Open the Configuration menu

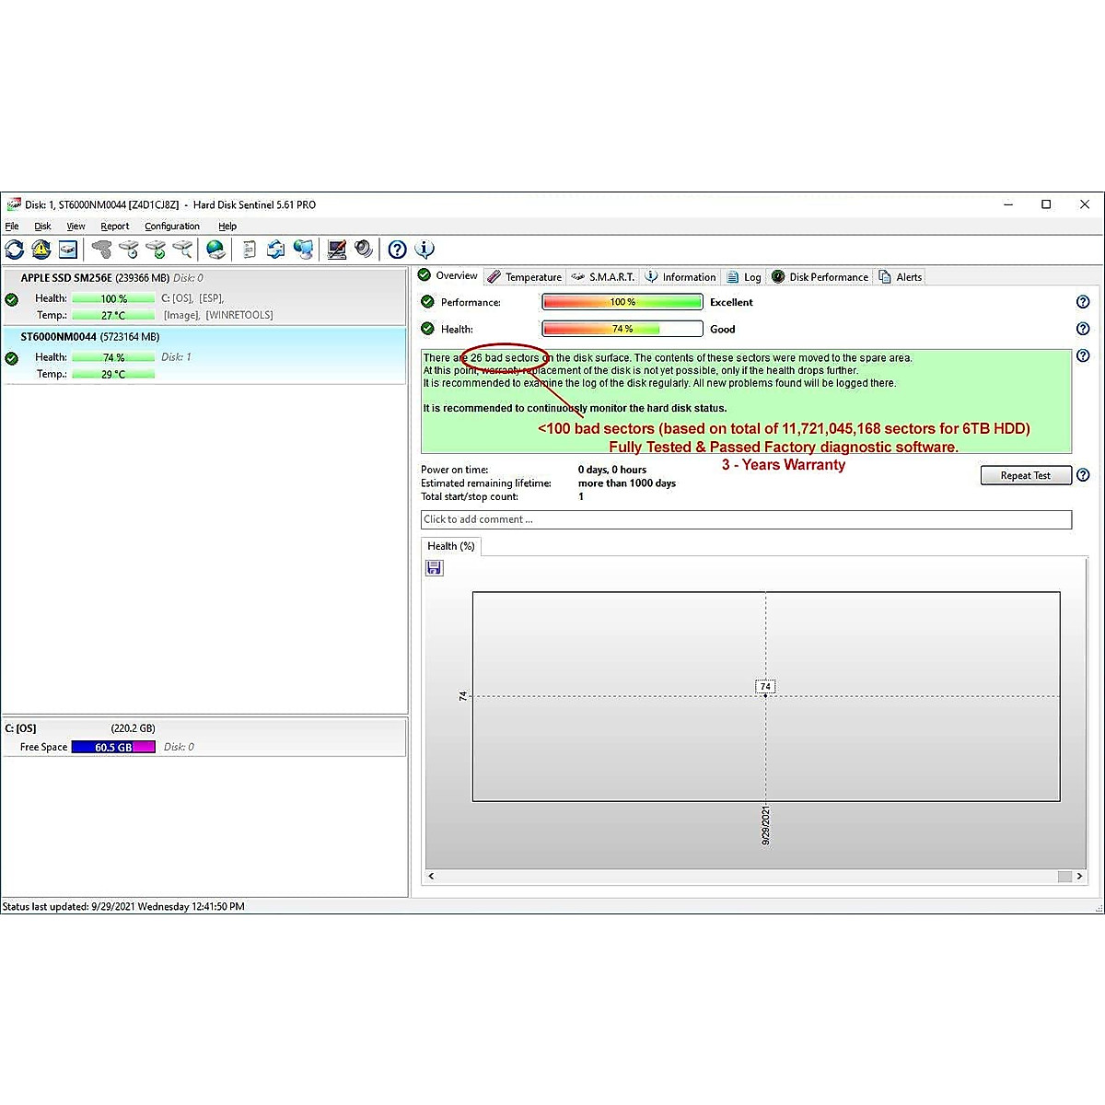171,227
